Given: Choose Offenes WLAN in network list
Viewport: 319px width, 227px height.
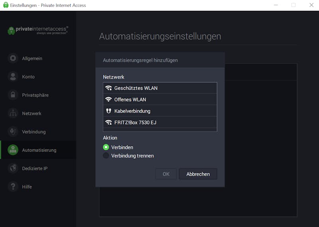Looking at the screenshot, I should coord(160,100).
